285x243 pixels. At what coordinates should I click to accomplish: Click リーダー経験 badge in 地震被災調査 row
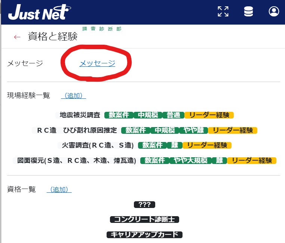pyautogui.click(x=209, y=115)
